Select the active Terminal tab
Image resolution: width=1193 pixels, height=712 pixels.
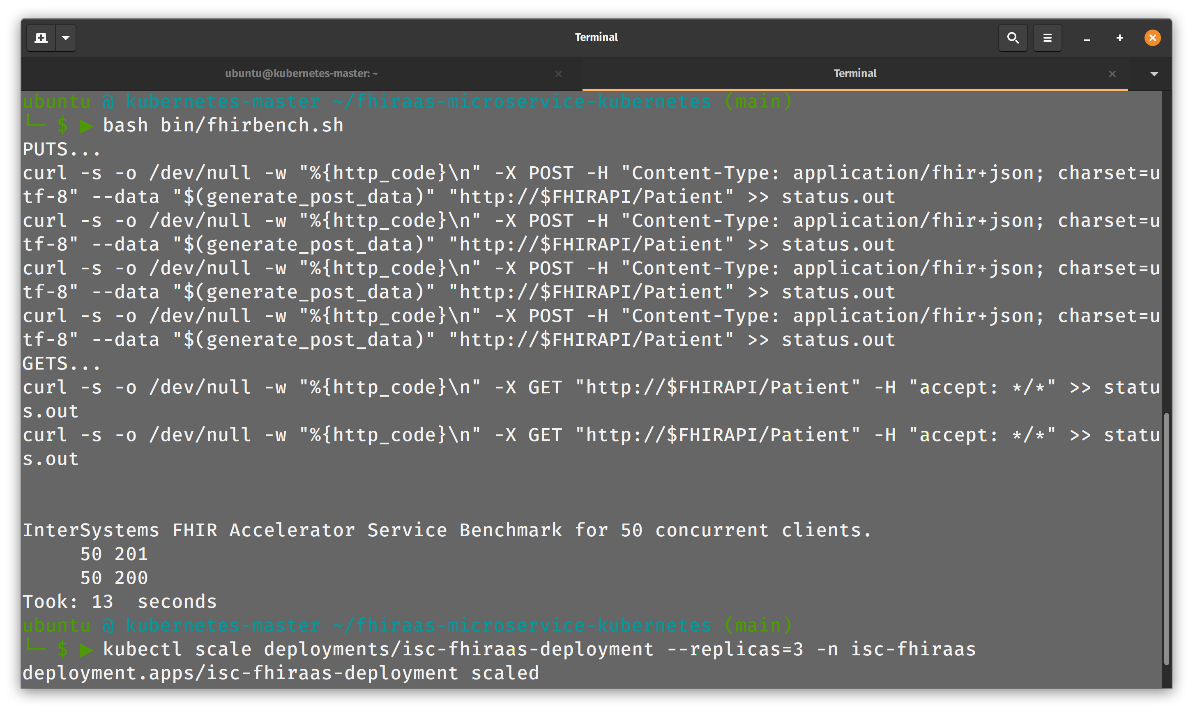854,73
